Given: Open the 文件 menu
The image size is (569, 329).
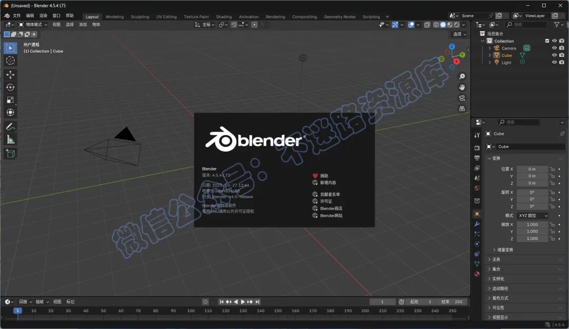Looking at the screenshot, I should click(17, 16).
